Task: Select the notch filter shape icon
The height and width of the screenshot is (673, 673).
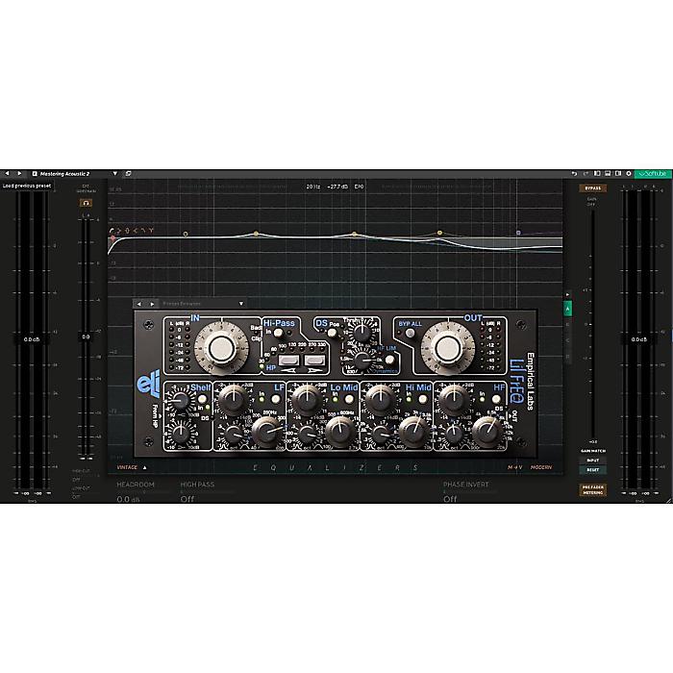Action: [151, 231]
